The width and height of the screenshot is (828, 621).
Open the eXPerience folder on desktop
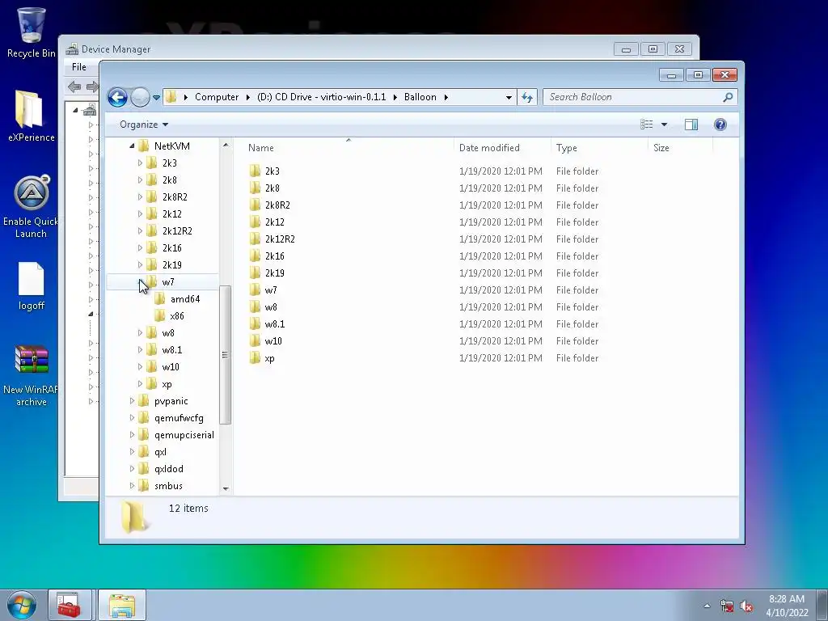click(31, 116)
